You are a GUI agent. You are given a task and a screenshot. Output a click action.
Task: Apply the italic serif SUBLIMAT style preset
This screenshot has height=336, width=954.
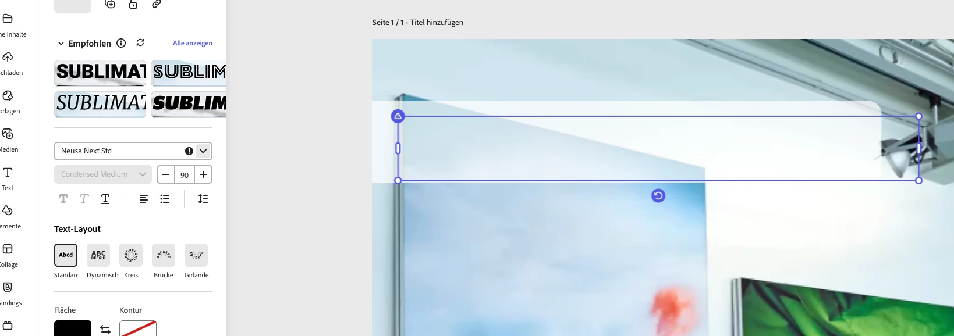100,104
